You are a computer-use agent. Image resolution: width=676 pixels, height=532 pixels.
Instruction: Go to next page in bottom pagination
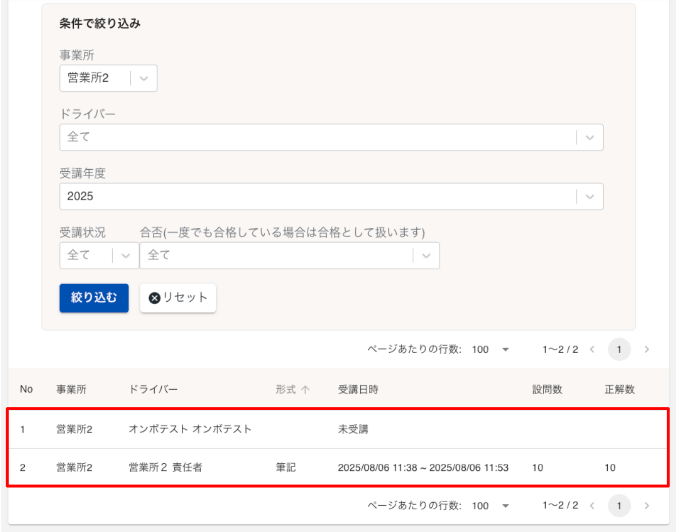click(647, 506)
